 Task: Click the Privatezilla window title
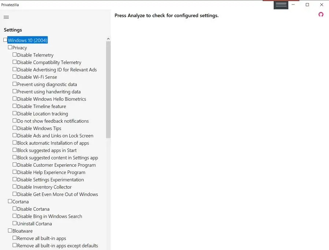point(10,5)
